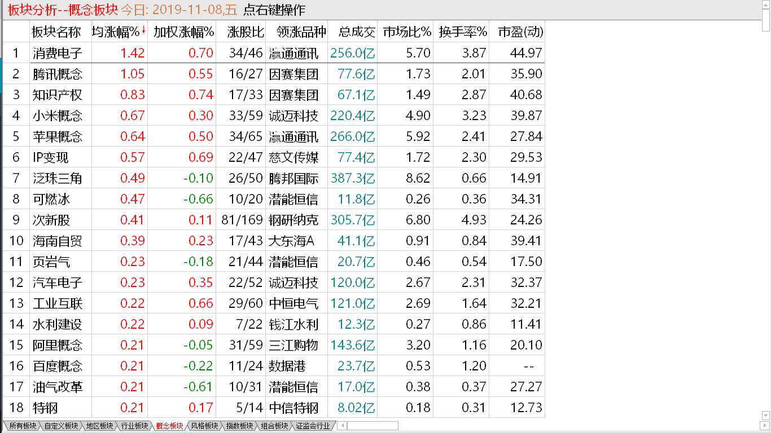This screenshot has height=433, width=771.
Task: Open the 地区板块 tab
Action: tap(99, 426)
